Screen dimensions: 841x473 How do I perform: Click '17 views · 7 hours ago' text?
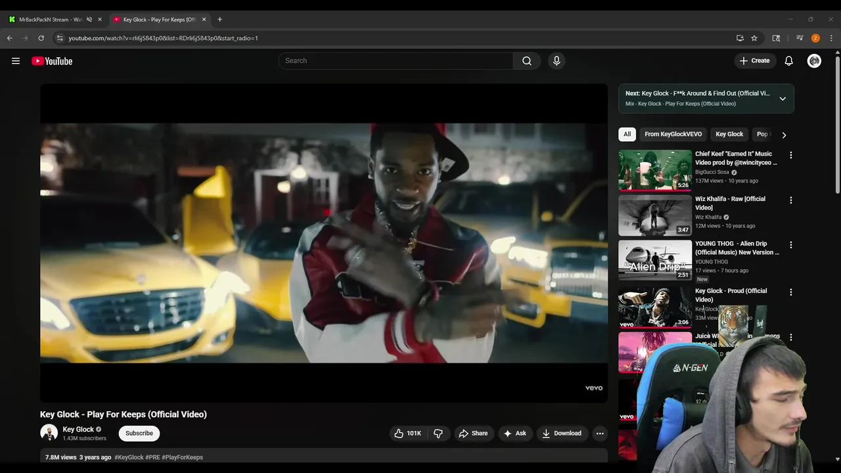click(722, 271)
